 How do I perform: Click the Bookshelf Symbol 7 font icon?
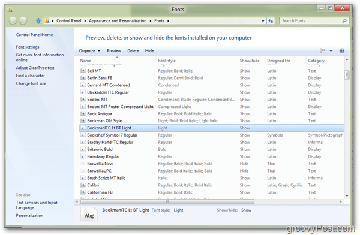coord(83,135)
